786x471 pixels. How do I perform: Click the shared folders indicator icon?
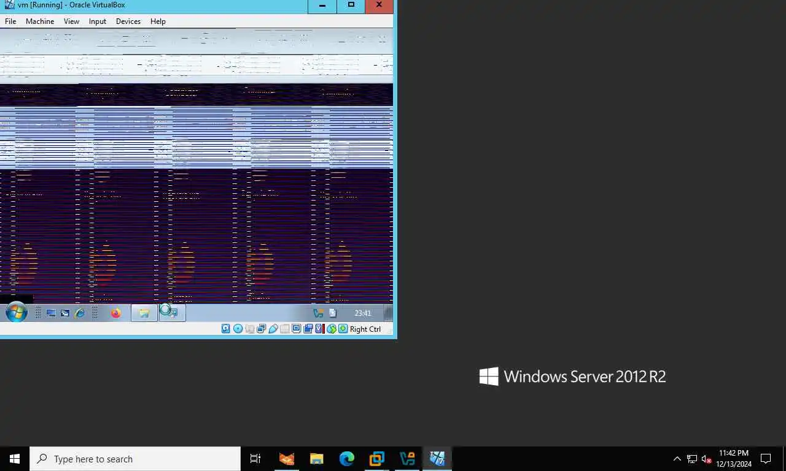(284, 329)
